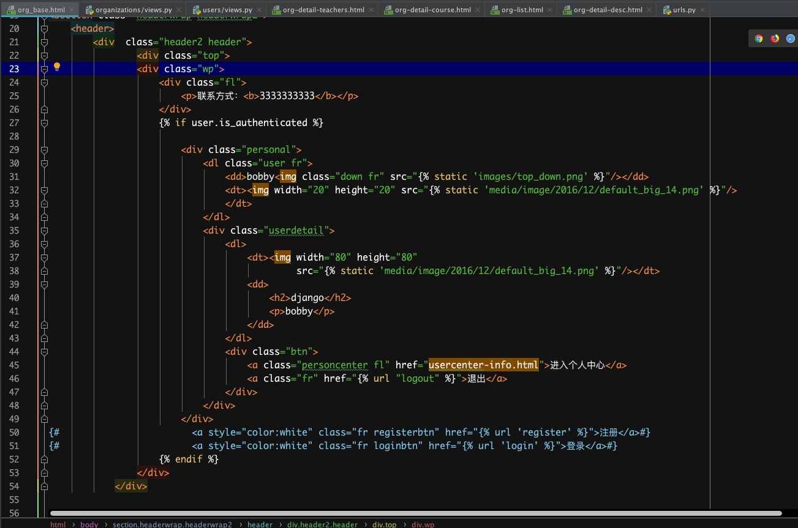Close the urls.py editor tab
Viewport: 798px width, 528px height.
702,10
